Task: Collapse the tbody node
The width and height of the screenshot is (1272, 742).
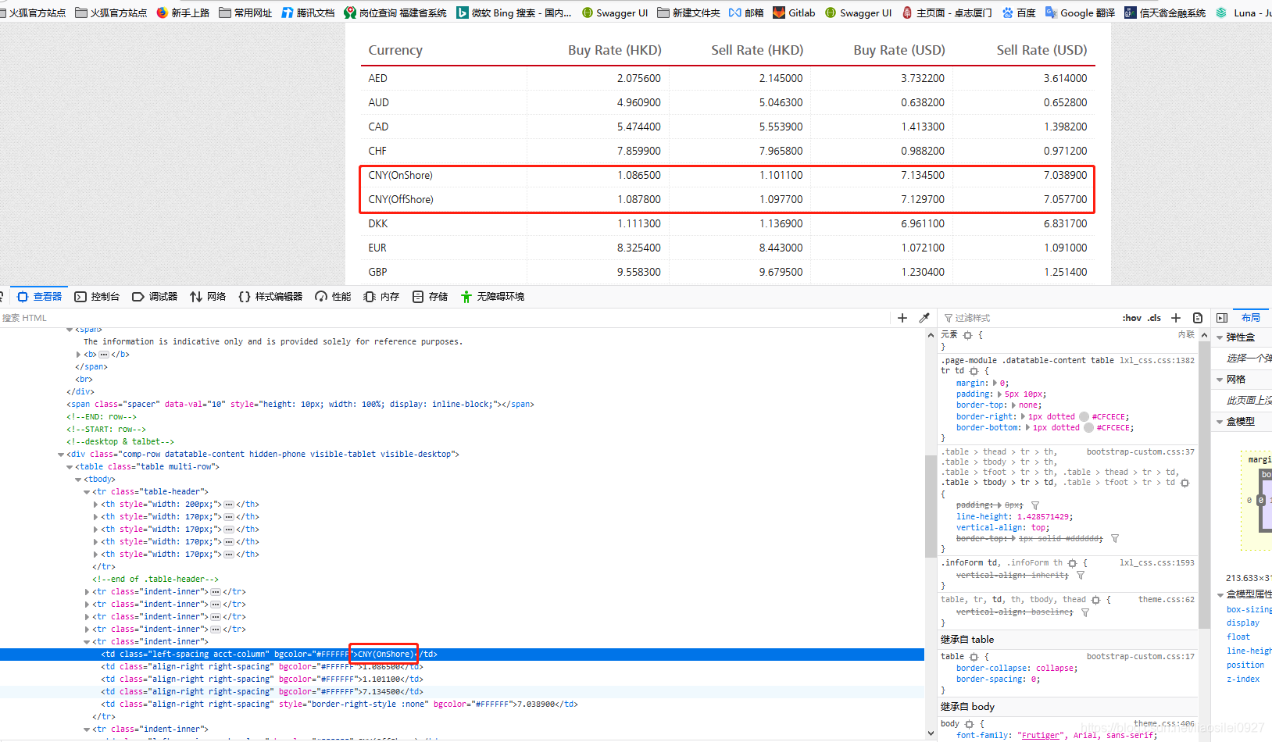Action: point(78,480)
